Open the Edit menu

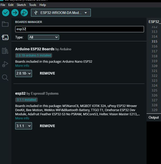click(x=11, y=5)
